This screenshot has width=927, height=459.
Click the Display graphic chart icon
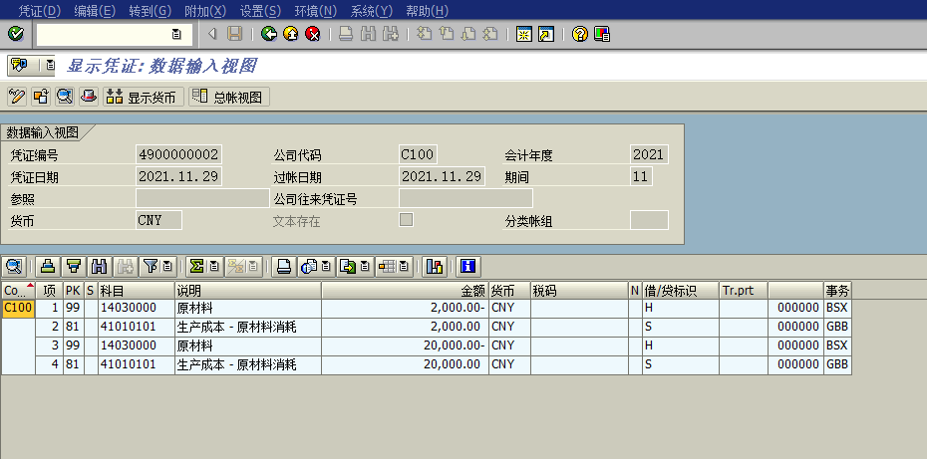coord(434,267)
